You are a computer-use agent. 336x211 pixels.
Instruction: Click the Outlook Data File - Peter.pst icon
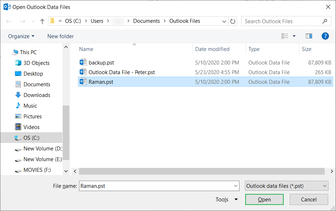(83, 72)
